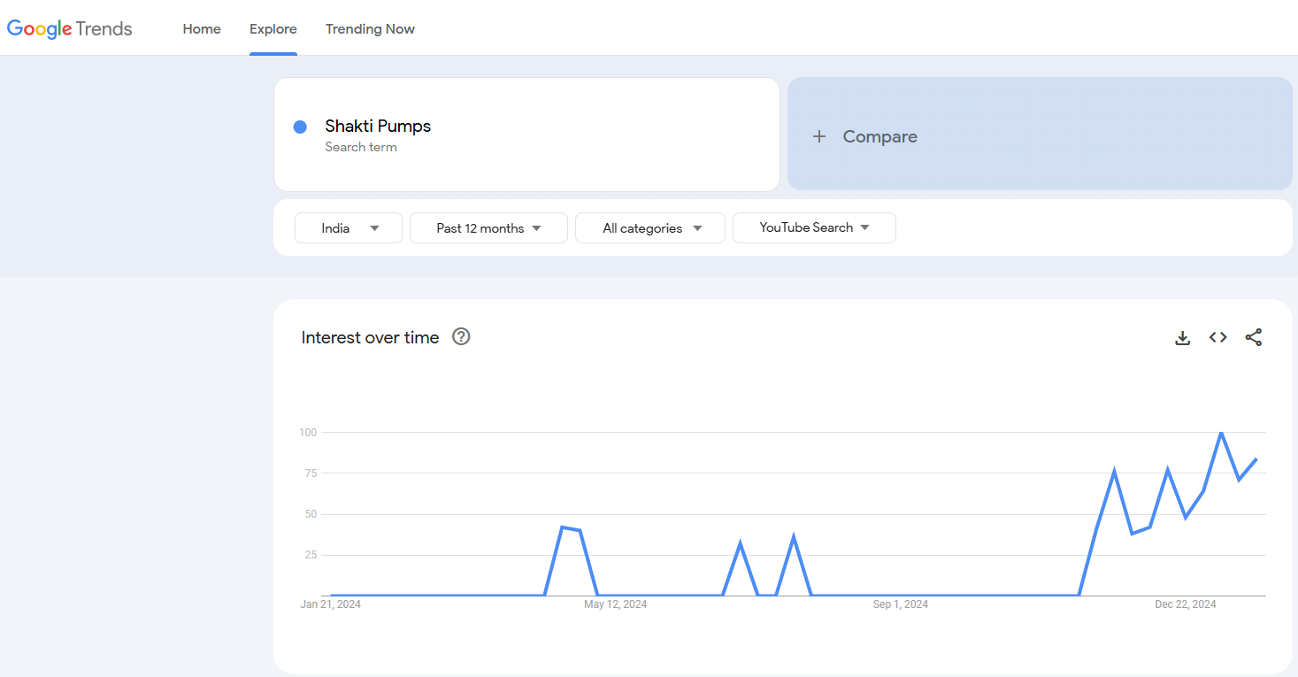Click the Dec 22, 2024 axis label
Screen dimensions: 1298x677
tap(1186, 604)
